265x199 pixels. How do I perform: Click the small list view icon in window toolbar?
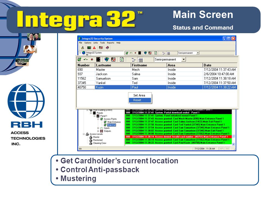click(x=168, y=53)
